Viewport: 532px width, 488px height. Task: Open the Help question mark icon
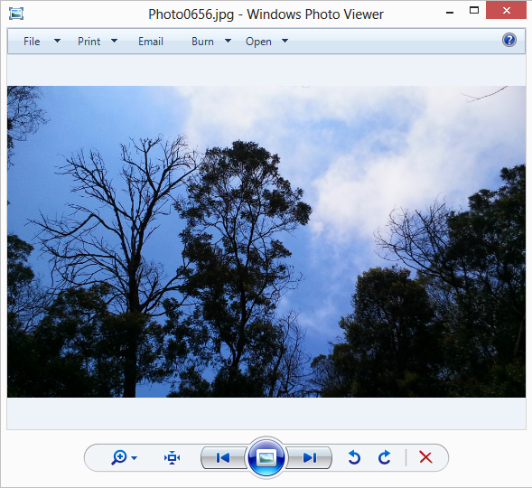coord(509,40)
